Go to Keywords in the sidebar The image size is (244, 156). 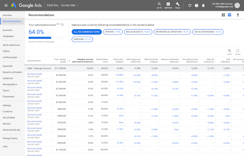[x=8, y=66]
